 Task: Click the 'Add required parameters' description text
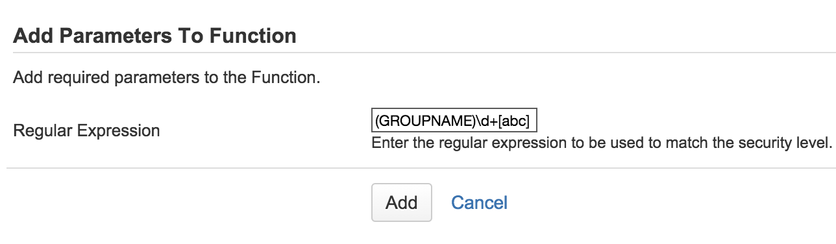coord(167,79)
